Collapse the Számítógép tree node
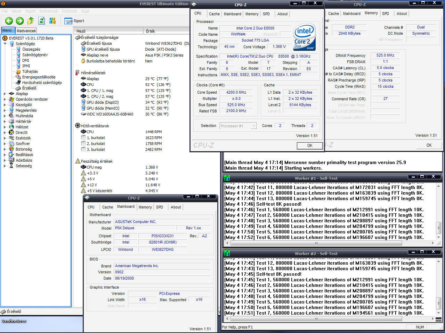The height and width of the screenshot is (333, 445). pyautogui.click(x=5, y=44)
